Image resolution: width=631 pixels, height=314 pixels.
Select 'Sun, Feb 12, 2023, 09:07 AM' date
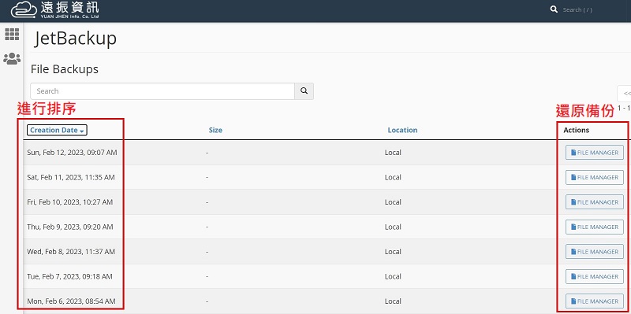point(72,153)
